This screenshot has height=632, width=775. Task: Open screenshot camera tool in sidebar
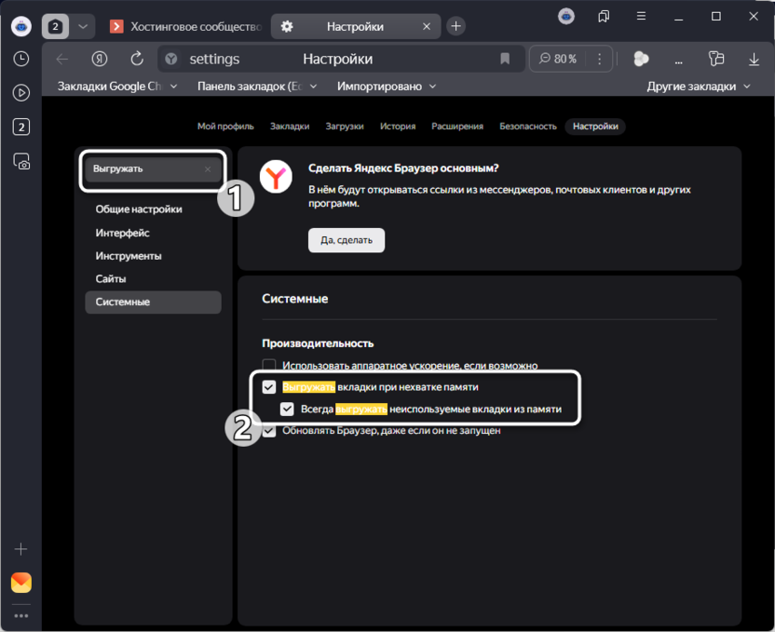(x=20, y=161)
